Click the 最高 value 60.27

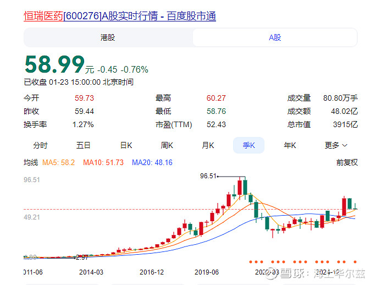click(216, 98)
